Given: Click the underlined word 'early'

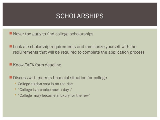Looking at the screenshot, I should pos(36,34).
